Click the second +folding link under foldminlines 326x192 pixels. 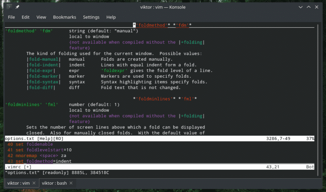(192, 116)
